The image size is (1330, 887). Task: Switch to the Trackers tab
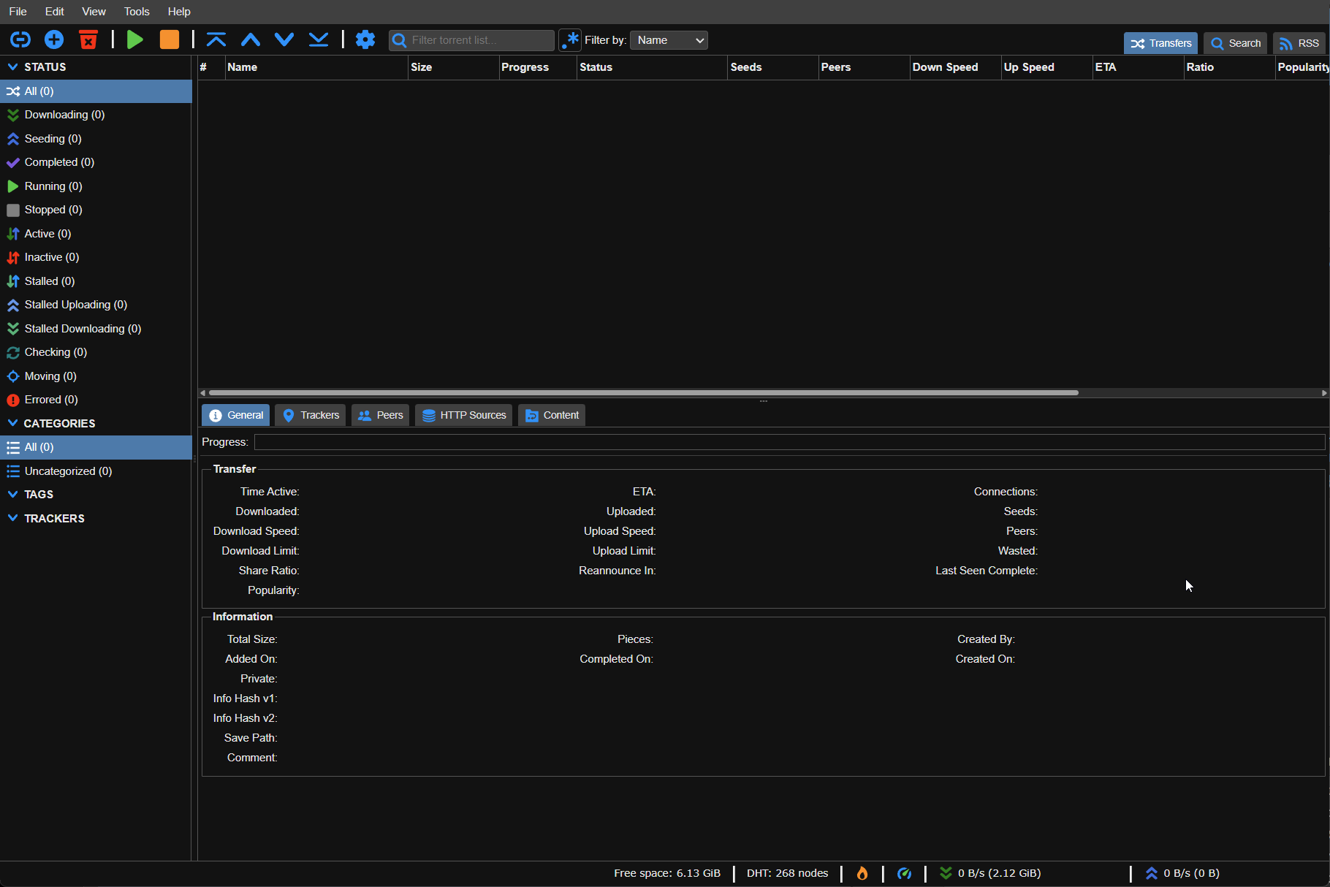click(x=311, y=415)
